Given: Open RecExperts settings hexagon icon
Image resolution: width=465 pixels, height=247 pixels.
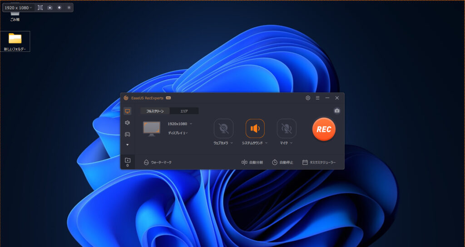Looking at the screenshot, I should (x=308, y=98).
